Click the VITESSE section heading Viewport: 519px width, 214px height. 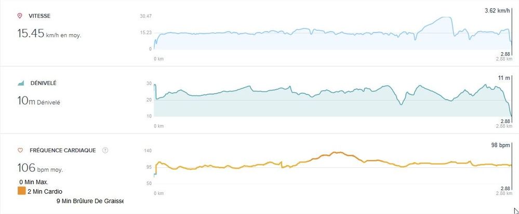39,16
